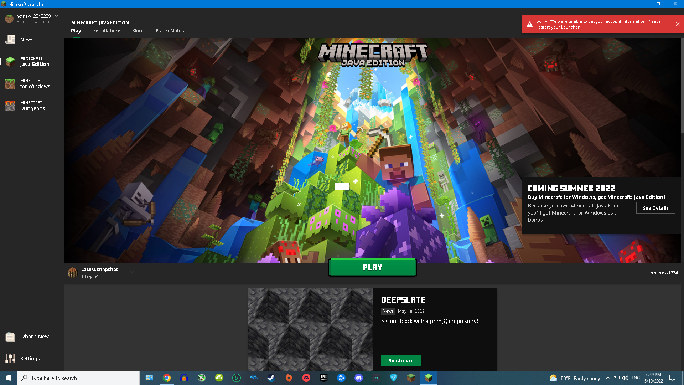Screen dimensions: 684x385
Task: Click the crafting table installation icon
Action: coord(73,273)
